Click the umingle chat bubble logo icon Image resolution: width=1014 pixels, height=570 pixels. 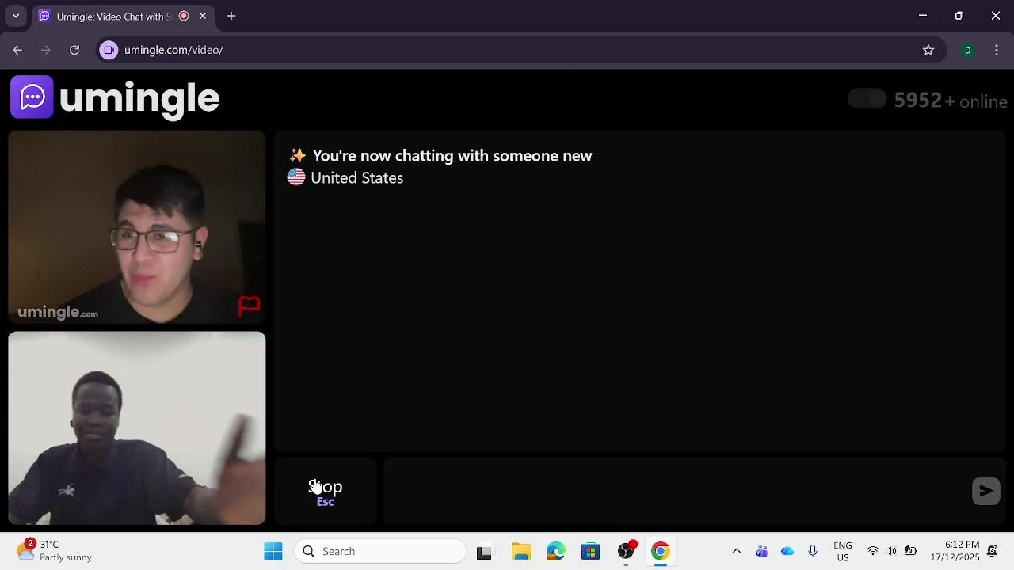tap(32, 97)
